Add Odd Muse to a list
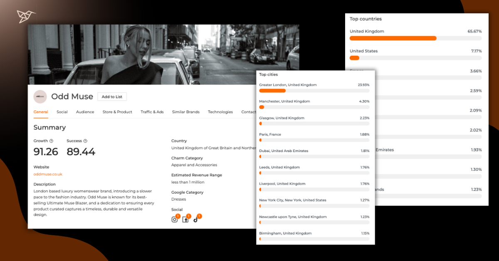This screenshot has width=499, height=261. 112,96
